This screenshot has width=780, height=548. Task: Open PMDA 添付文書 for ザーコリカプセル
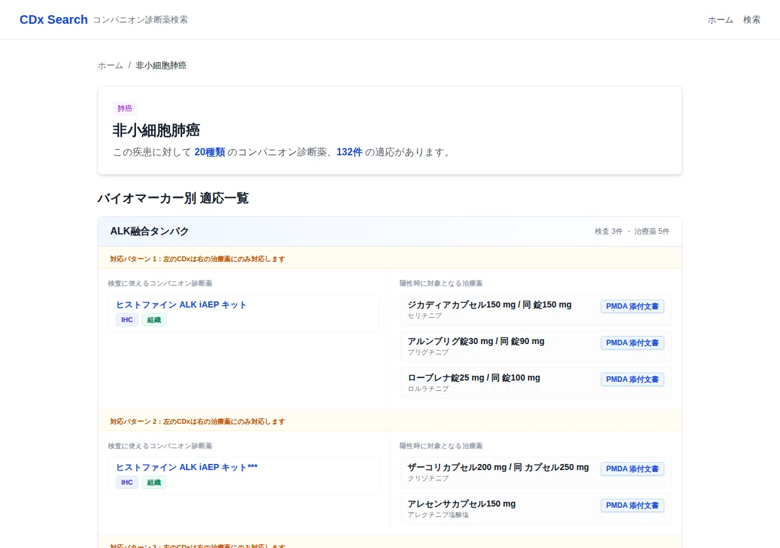(633, 469)
